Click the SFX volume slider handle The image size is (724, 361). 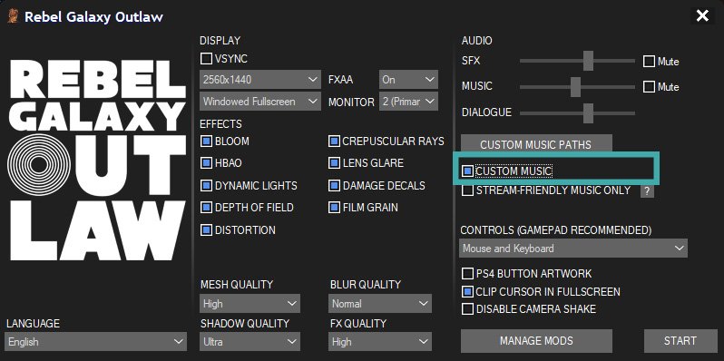tap(588, 61)
